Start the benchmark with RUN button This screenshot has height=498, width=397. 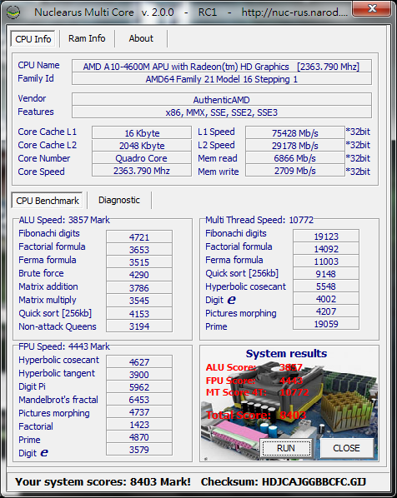(x=286, y=448)
